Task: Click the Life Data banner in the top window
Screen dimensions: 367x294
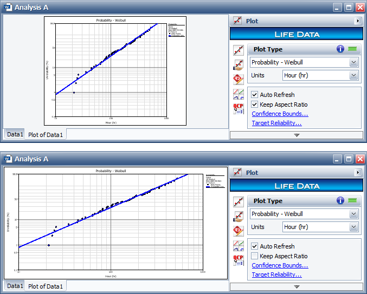Action: (x=296, y=34)
